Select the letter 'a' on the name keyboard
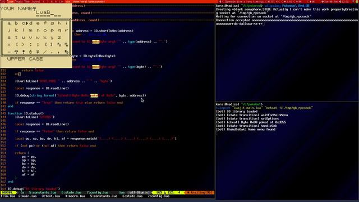The width and height of the screenshot is (359, 202). coord(9,23)
